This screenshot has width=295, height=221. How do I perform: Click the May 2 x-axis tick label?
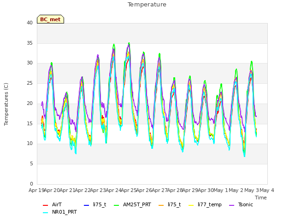pyautogui.click(x=236, y=190)
